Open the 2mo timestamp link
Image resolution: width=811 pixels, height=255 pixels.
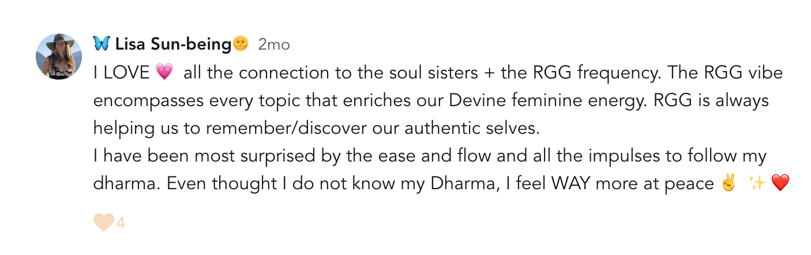click(x=274, y=44)
